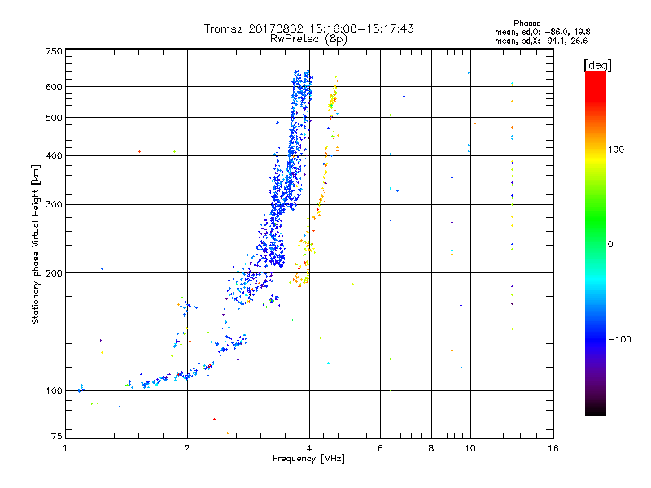Click the x-axis tick label '4'
651x488 pixels.
[309, 448]
